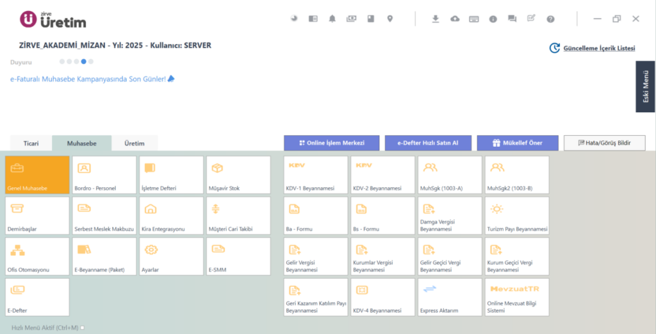Viewport: 656px width, 334px height.
Task: Open KDV-4 Beyannamesi tile
Action: [x=383, y=297]
